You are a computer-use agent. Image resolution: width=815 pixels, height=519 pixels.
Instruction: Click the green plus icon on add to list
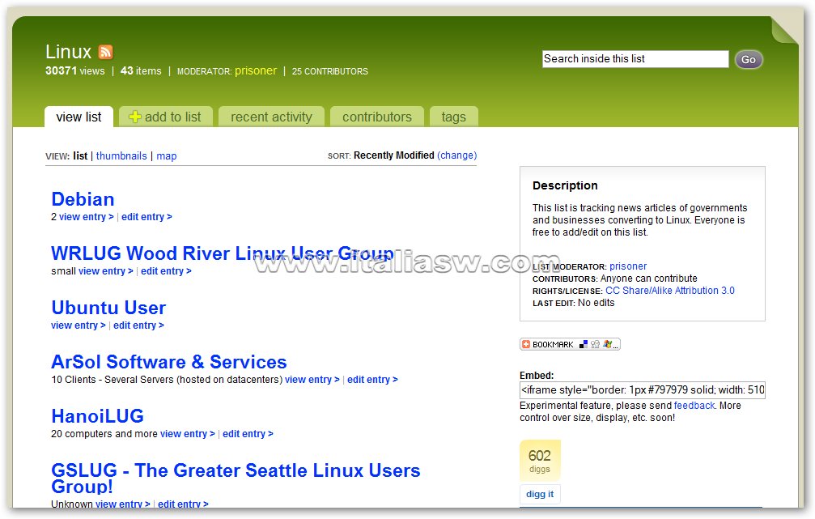point(134,117)
